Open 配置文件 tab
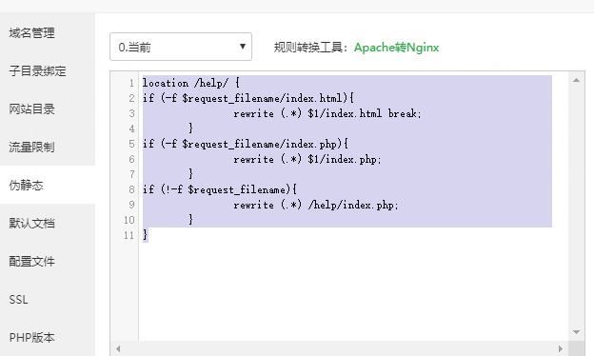 click(31, 262)
